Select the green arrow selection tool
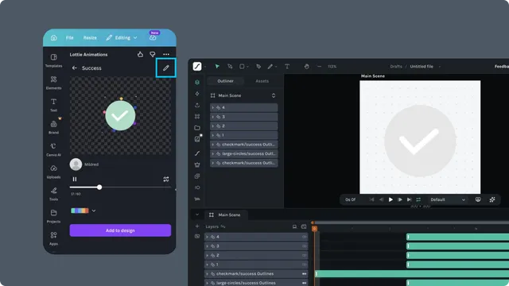This screenshot has width=509, height=286. click(x=217, y=66)
